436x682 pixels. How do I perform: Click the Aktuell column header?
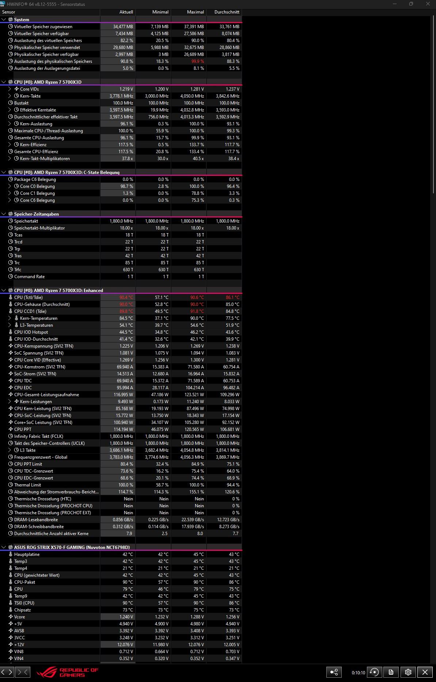[118, 12]
